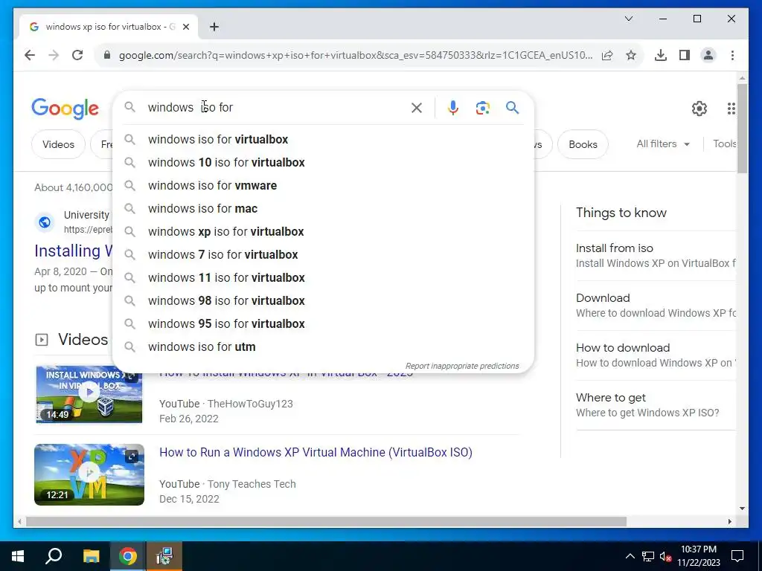762x571 pixels.
Task: Select suggestion windows 10 iso for virtualbox
Action: tap(323, 163)
